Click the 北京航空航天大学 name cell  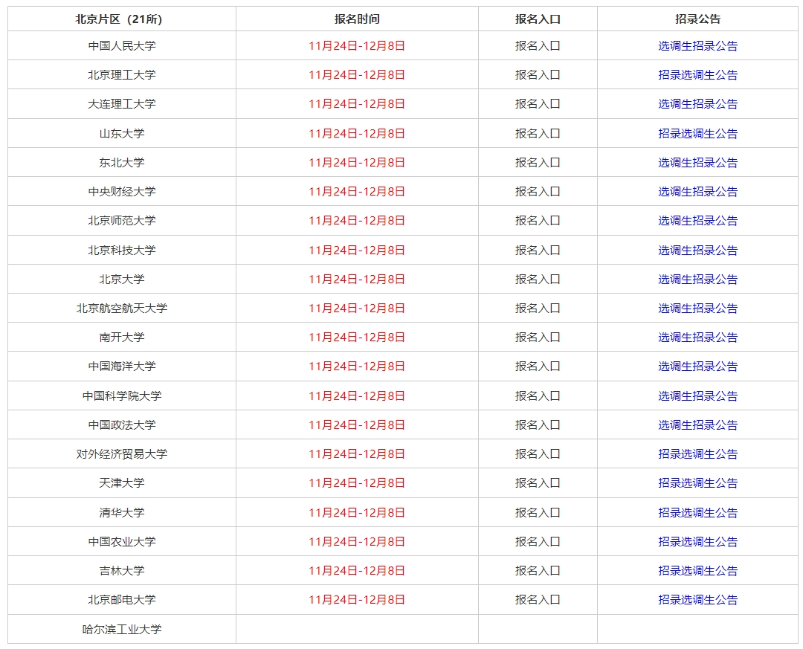tap(122, 308)
